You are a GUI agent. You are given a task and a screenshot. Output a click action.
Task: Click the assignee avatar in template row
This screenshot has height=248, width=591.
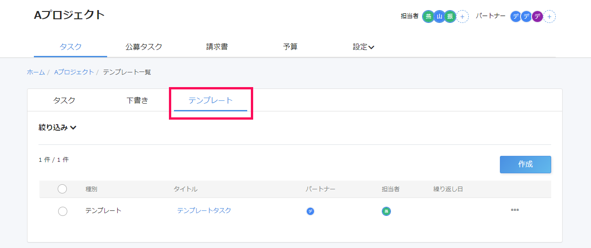(386, 211)
